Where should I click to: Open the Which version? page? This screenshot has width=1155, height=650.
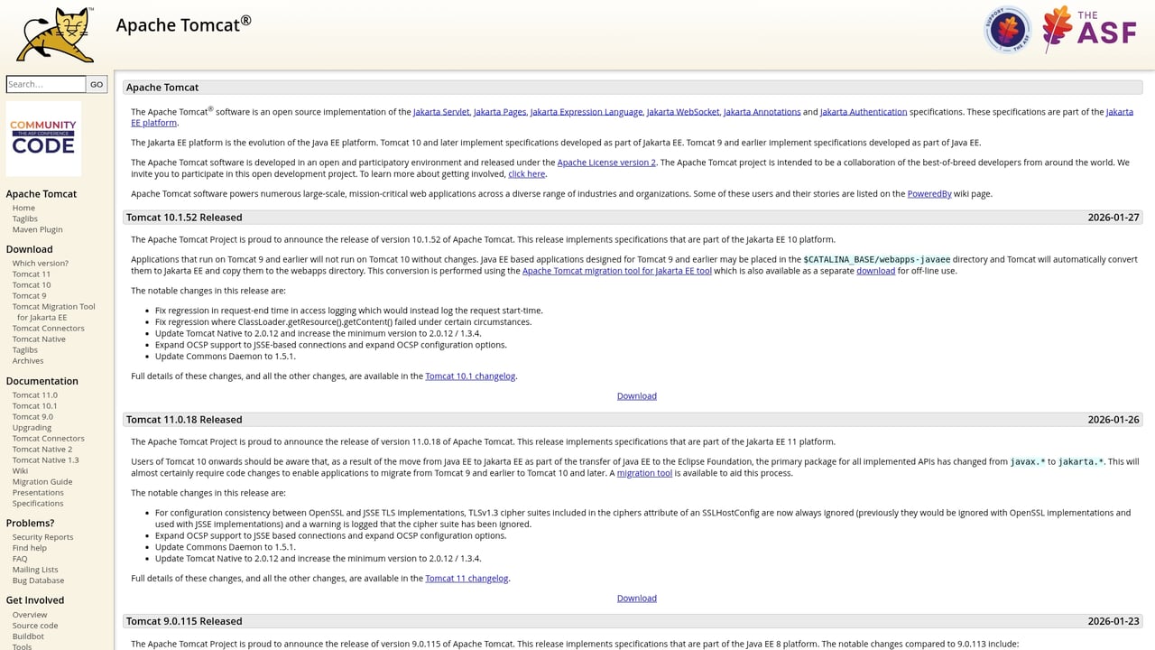[40, 263]
